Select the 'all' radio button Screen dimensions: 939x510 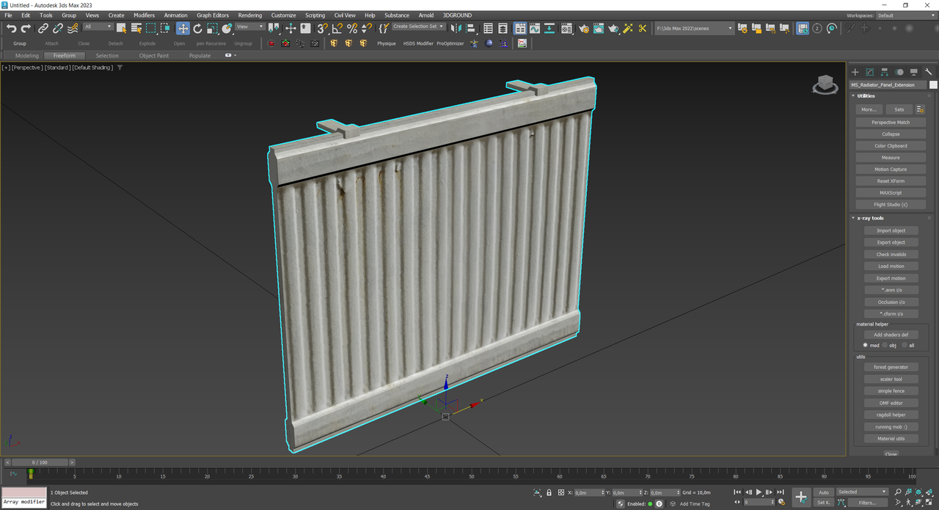tap(905, 345)
